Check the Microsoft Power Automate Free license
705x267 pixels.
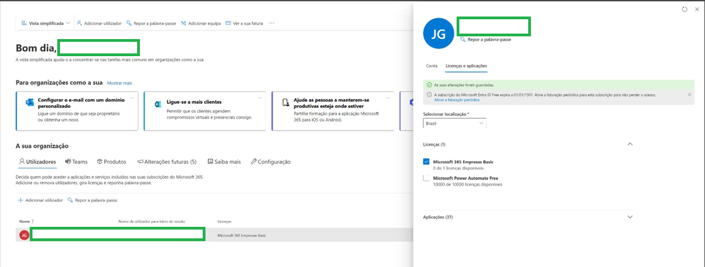pos(426,178)
